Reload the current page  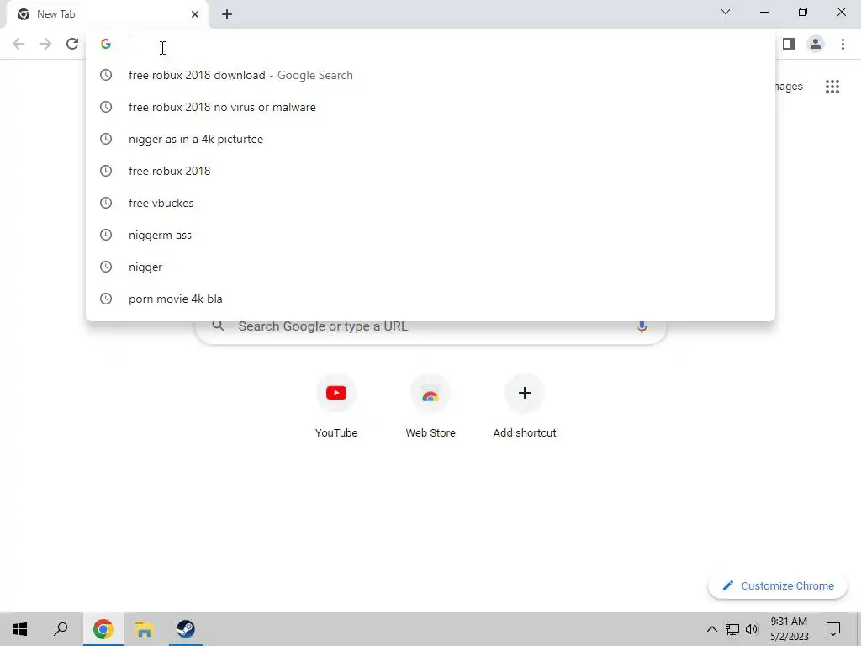(x=72, y=44)
